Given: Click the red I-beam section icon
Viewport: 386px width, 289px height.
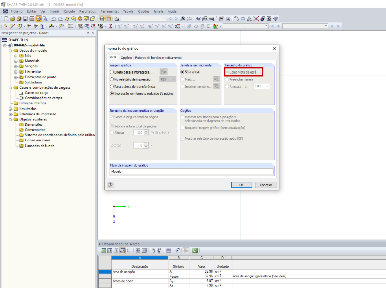Looking at the screenshot, I should [110, 26].
